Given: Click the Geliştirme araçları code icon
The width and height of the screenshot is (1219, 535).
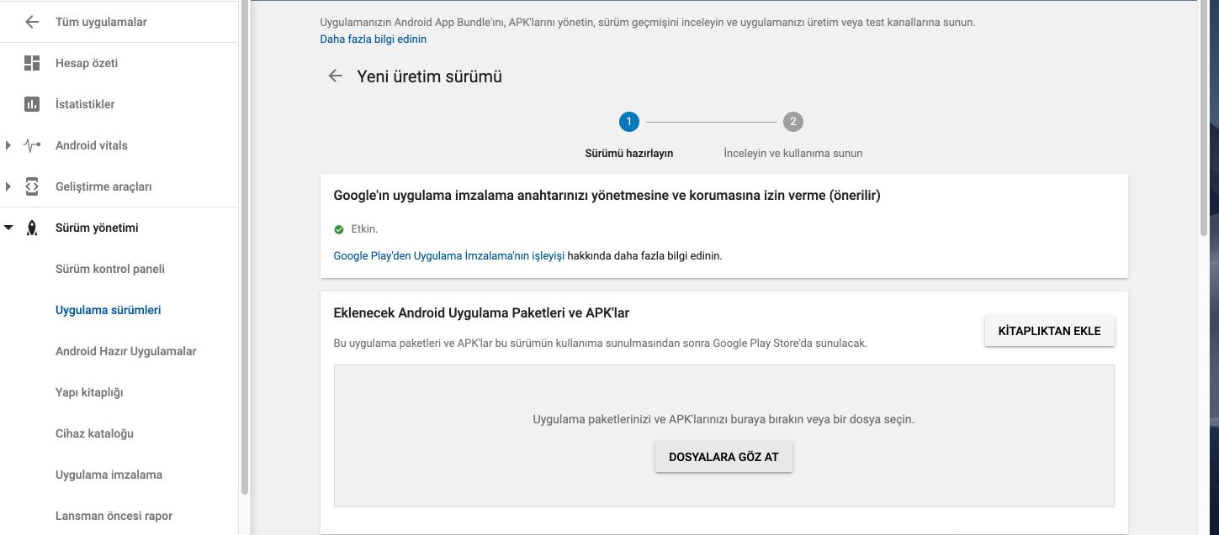Looking at the screenshot, I should coord(32,186).
